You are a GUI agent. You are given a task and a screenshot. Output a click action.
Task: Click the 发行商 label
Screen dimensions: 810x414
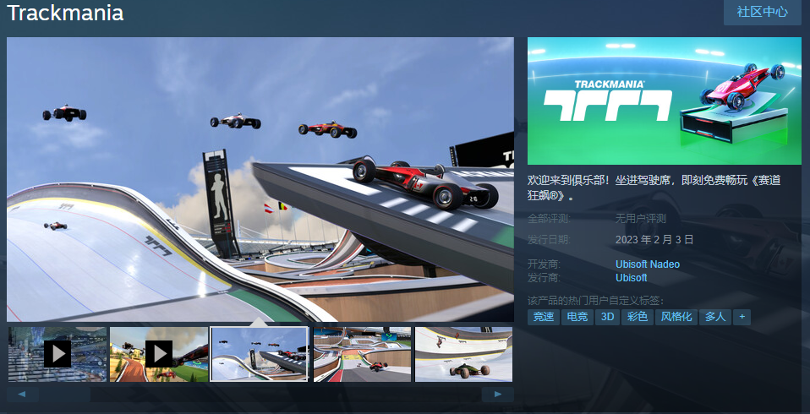pos(544,278)
